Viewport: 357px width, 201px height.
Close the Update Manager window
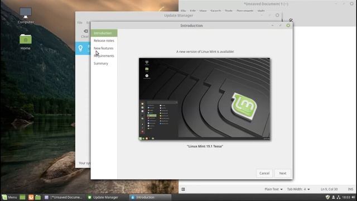pyautogui.click(x=277, y=15)
